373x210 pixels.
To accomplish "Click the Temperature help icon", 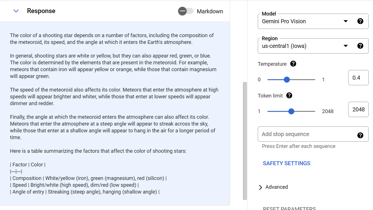I will [x=293, y=64].
